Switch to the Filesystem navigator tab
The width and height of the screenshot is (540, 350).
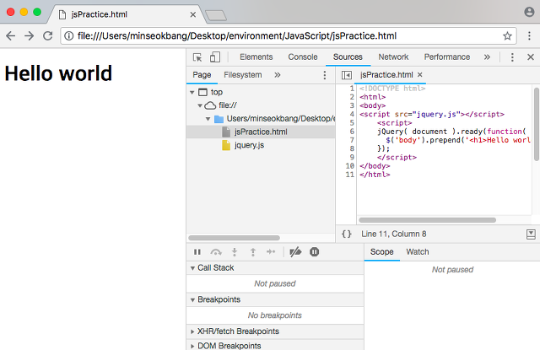tap(243, 75)
